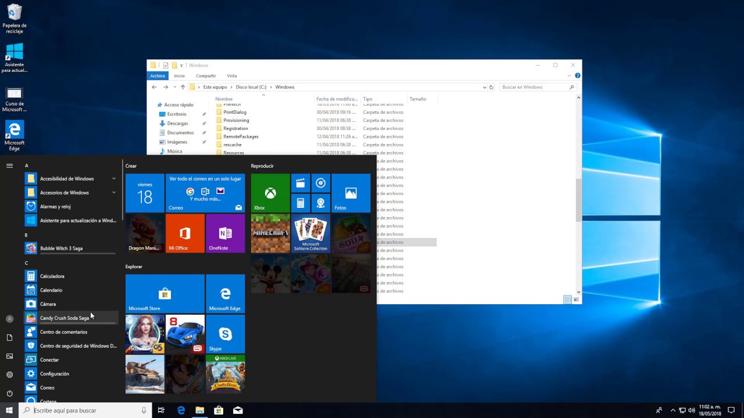Open quick access toolbar dropdown in Explorer

tap(181, 66)
